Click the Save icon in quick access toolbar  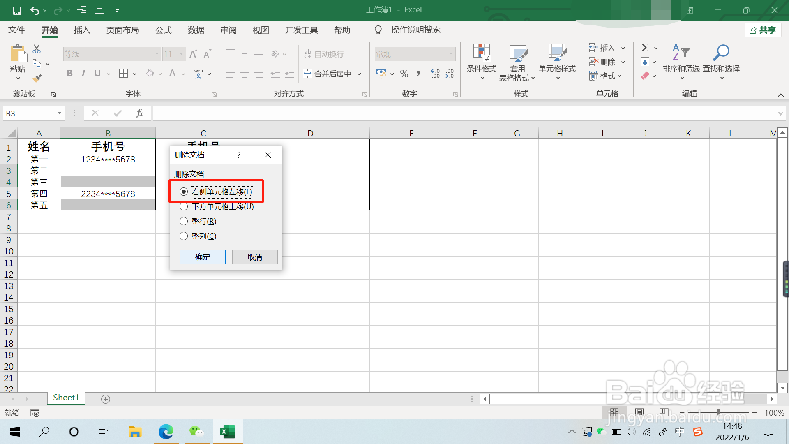[17, 10]
